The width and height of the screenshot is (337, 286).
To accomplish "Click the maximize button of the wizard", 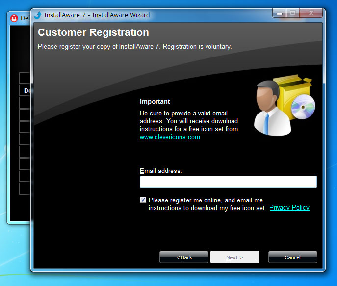I will pyautogui.click(x=293, y=13).
